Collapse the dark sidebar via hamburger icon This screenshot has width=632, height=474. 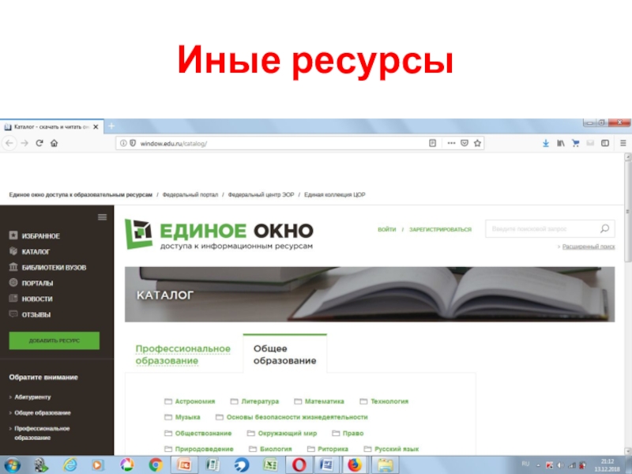coord(103,217)
